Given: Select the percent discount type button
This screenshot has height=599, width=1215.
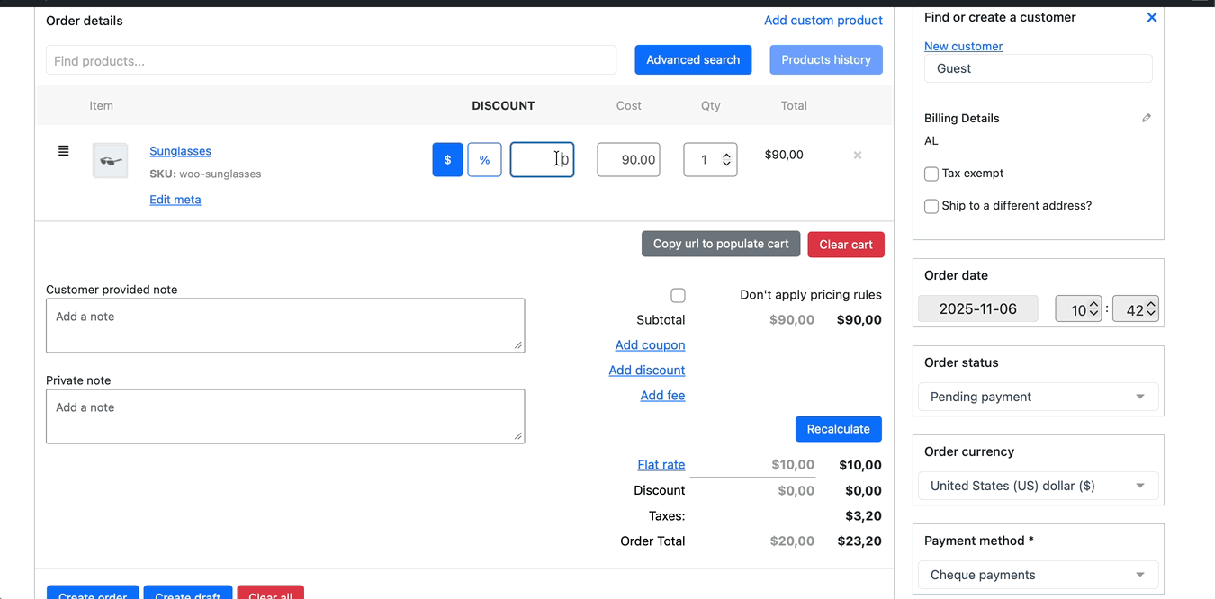Looking at the screenshot, I should click(x=484, y=160).
